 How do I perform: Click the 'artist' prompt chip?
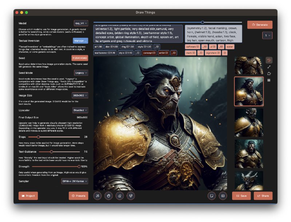click(x=163, y=53)
